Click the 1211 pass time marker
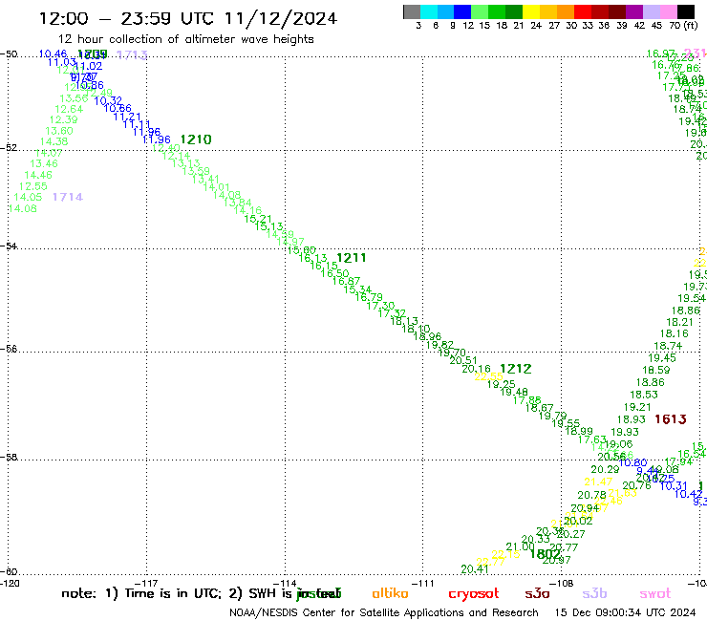 [x=352, y=258]
